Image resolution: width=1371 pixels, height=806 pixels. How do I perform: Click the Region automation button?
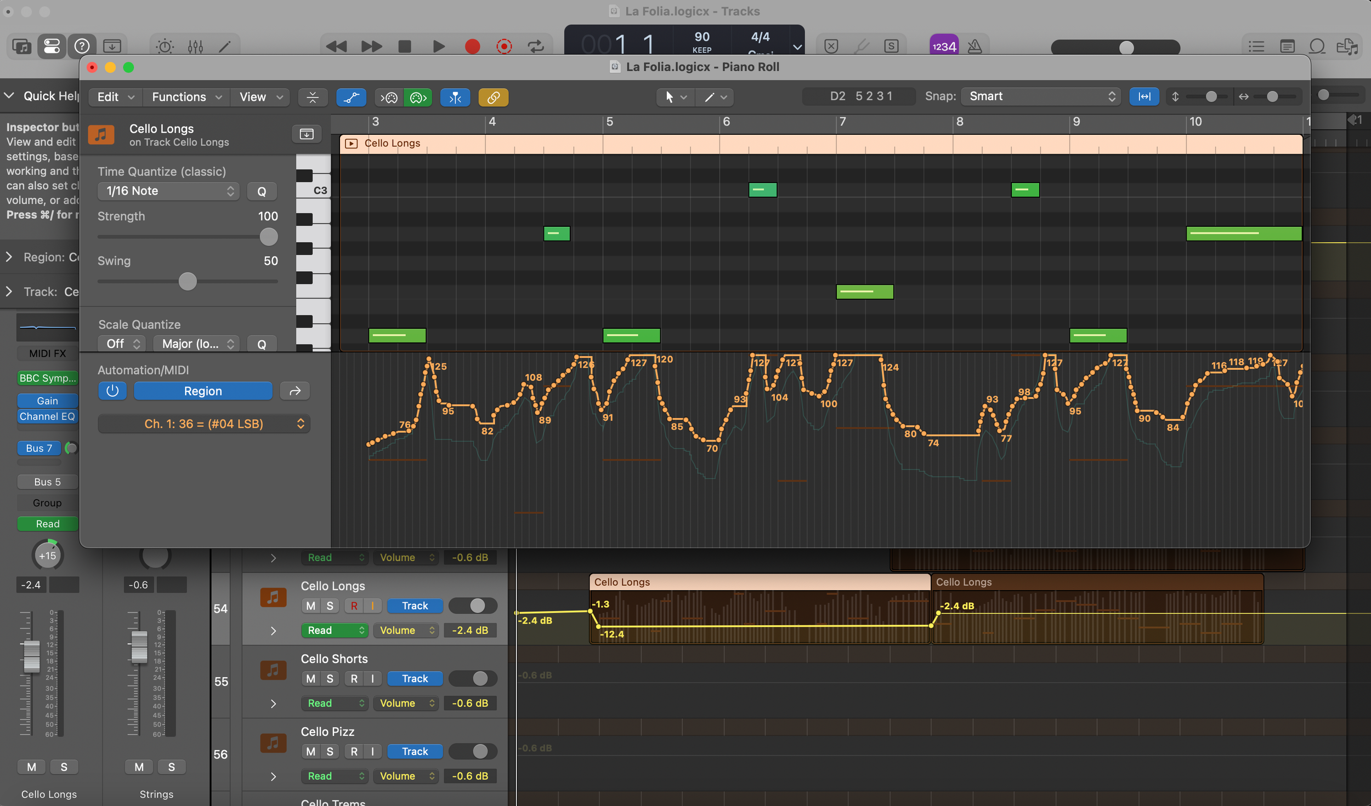tap(203, 391)
